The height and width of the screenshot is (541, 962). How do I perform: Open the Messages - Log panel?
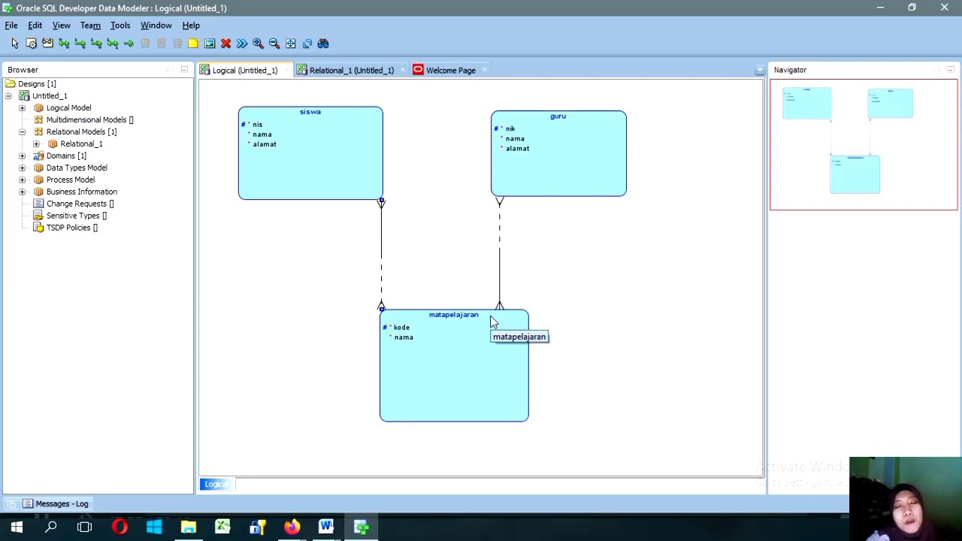(56, 504)
